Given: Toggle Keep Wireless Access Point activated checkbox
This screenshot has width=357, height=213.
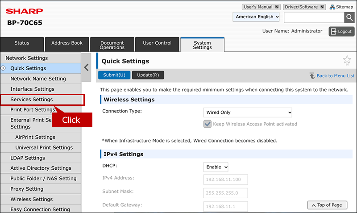Looking at the screenshot, I should coord(208,124).
